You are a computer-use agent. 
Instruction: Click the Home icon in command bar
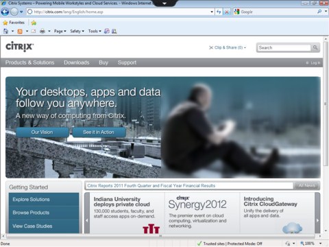coord(5,31)
